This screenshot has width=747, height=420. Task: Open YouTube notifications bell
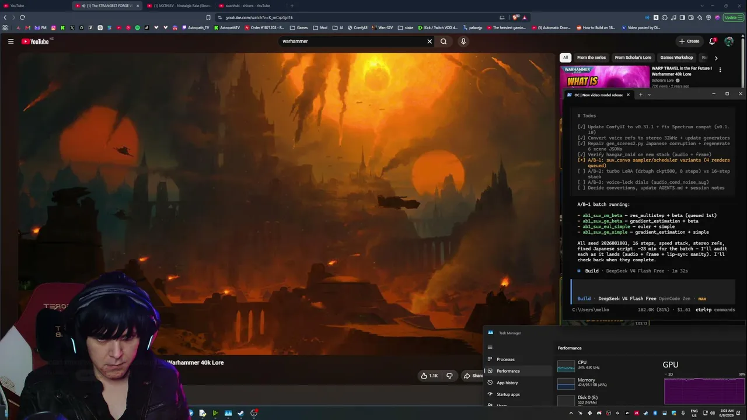[712, 41]
